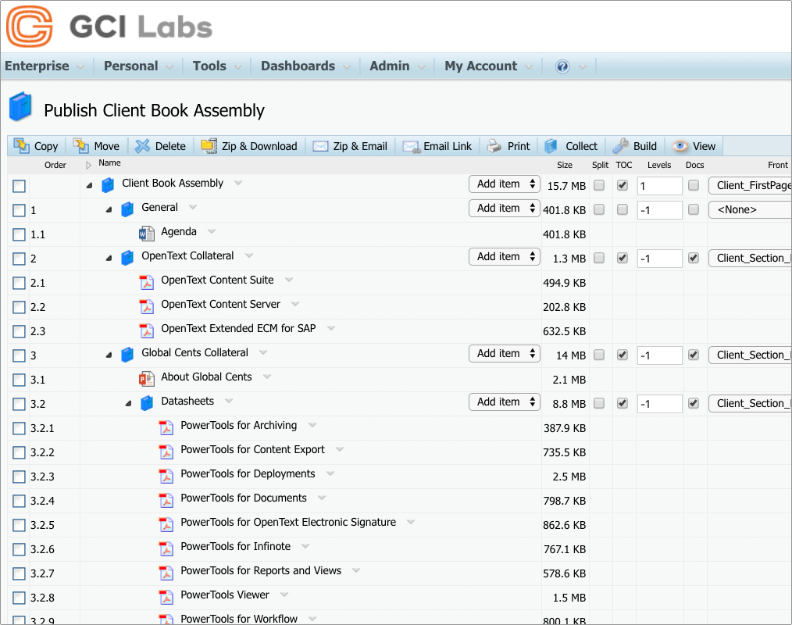Open function menu beside PowerTools for Content Export
The width and height of the screenshot is (792, 625).
pyautogui.click(x=340, y=449)
